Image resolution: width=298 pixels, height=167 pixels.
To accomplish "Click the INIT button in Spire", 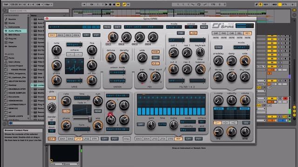I will pos(117,27).
